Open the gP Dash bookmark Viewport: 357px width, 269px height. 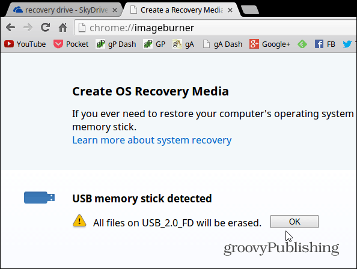coord(116,44)
